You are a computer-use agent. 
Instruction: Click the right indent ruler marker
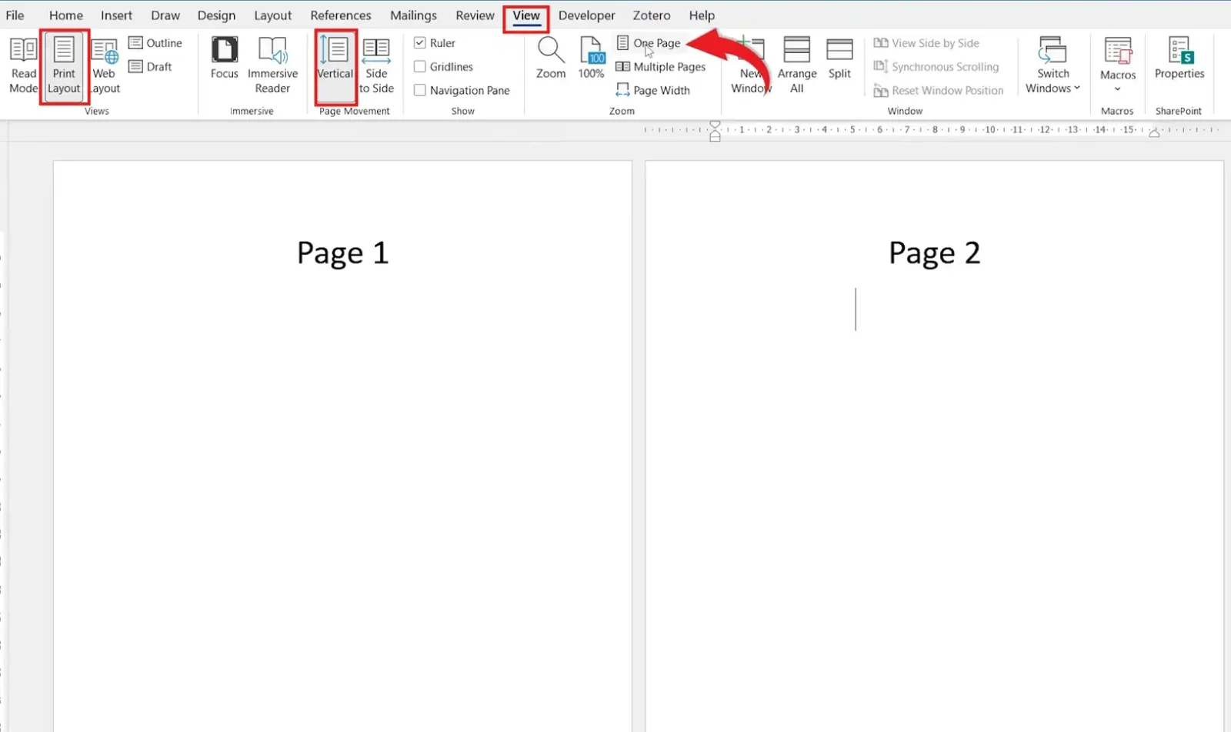click(x=1154, y=133)
